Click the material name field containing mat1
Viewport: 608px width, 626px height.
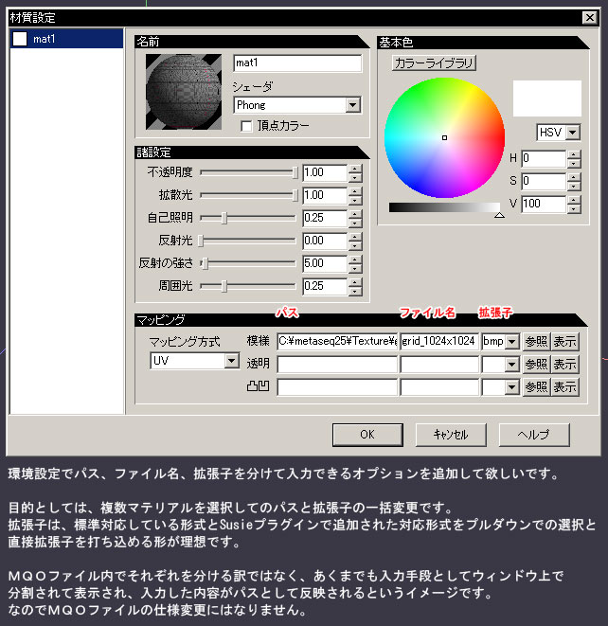[297, 63]
